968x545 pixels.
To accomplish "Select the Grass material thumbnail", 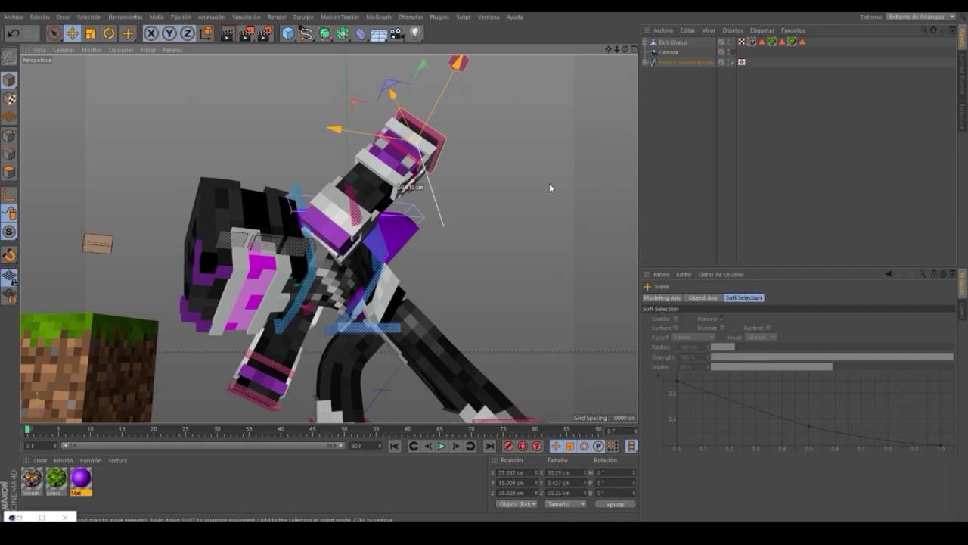I will point(56,480).
